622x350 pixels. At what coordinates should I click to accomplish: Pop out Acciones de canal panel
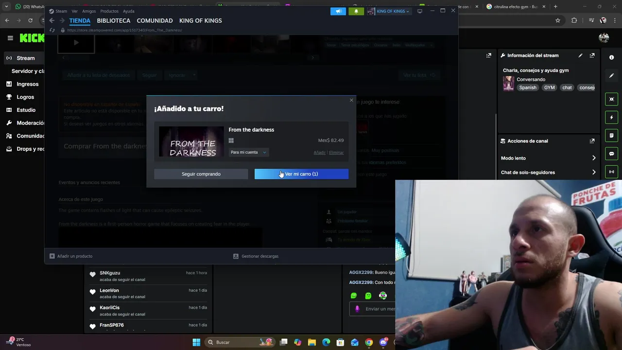(x=592, y=141)
